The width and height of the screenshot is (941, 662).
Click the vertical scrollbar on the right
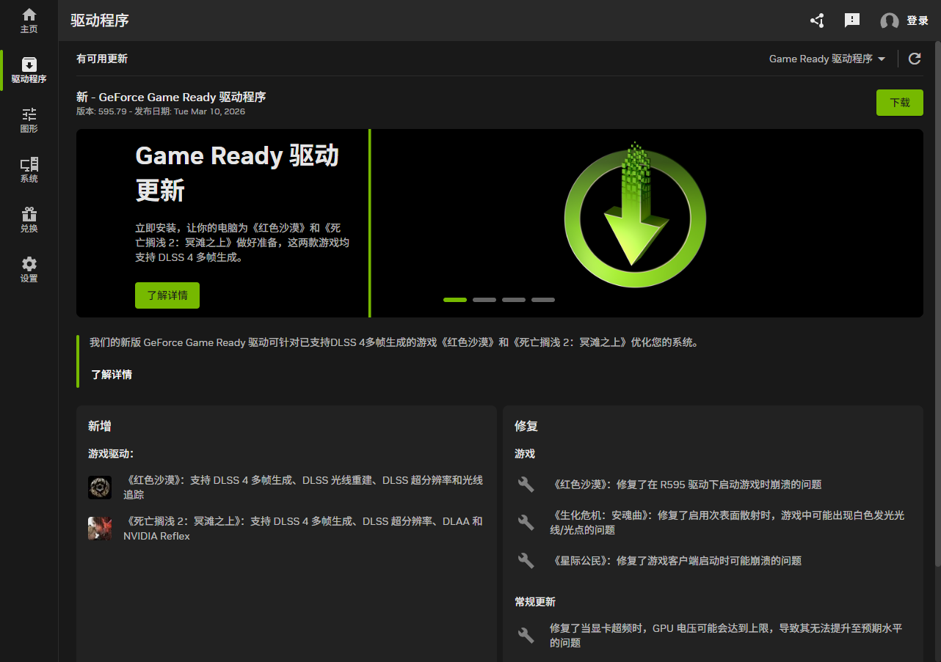tap(937, 308)
